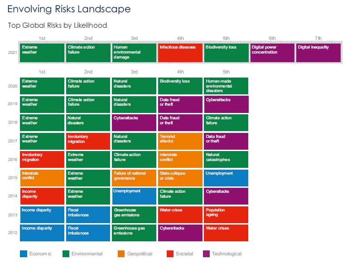
Task: Select the orange Geopolitical legend swatch
Action: pos(121,254)
